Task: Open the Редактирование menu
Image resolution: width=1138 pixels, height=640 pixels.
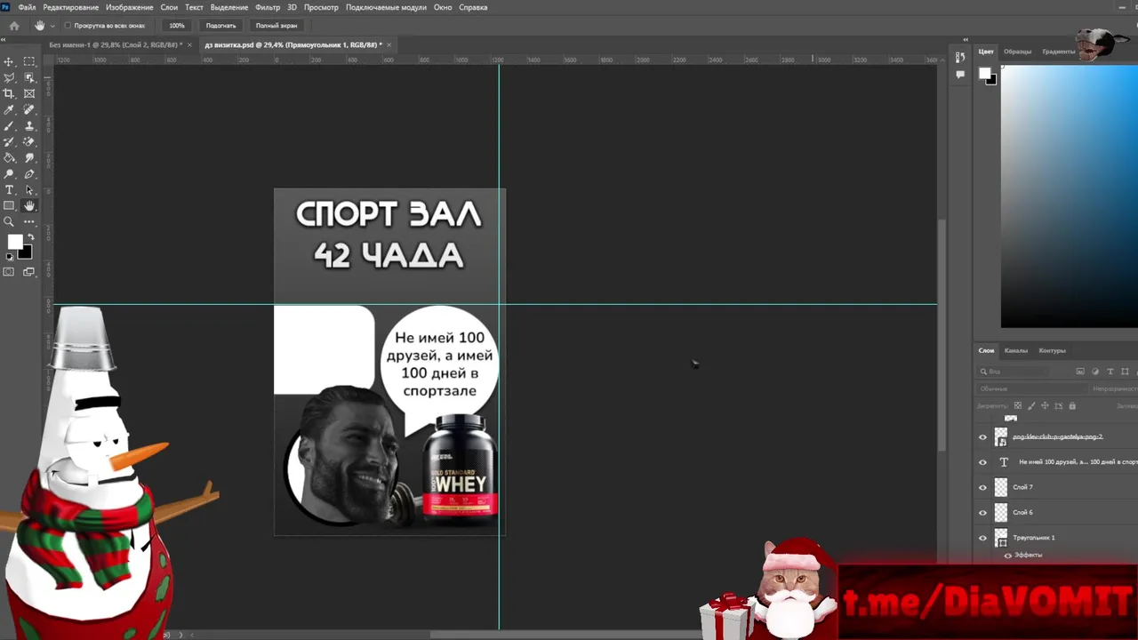Action: click(x=71, y=7)
